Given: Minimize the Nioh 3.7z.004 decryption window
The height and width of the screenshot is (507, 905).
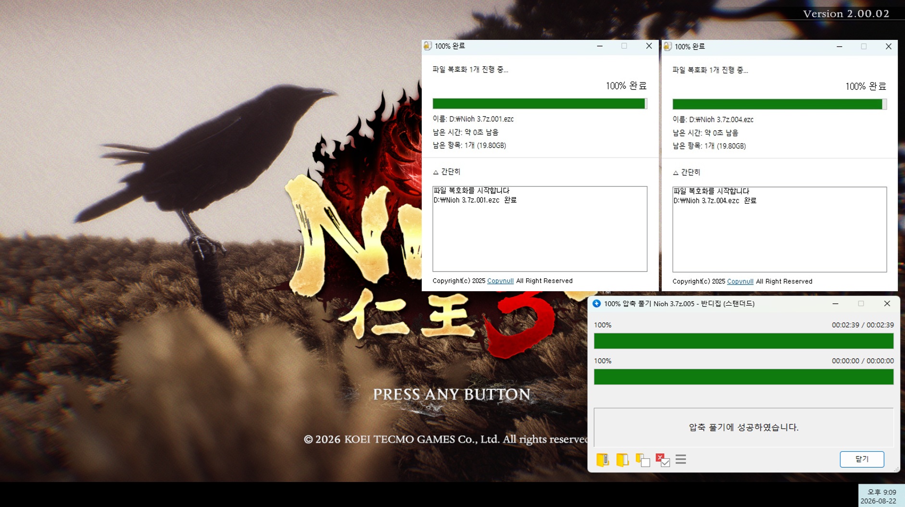Looking at the screenshot, I should pyautogui.click(x=840, y=47).
